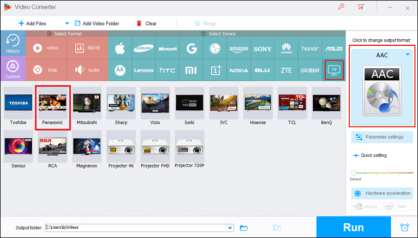This screenshot has height=238, width=418.
Task: Select the Amazon device brand
Action: point(238,48)
